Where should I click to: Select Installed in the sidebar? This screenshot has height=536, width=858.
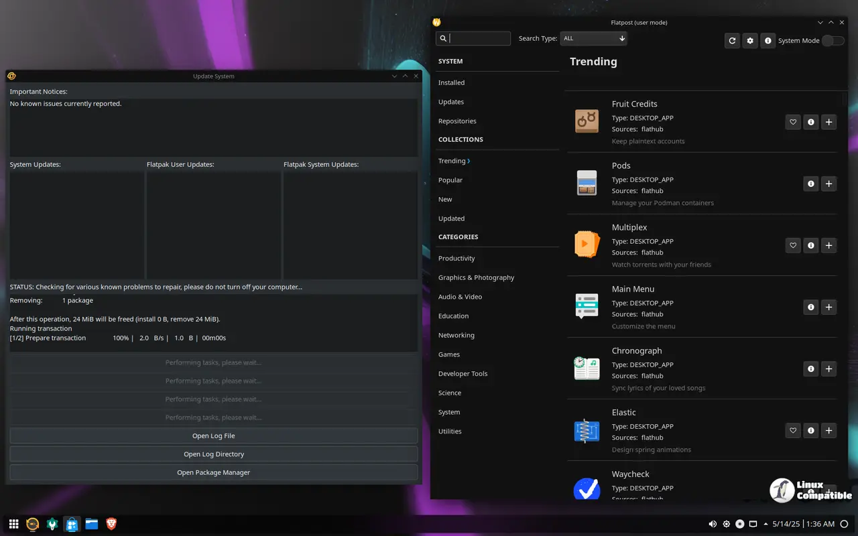point(451,82)
